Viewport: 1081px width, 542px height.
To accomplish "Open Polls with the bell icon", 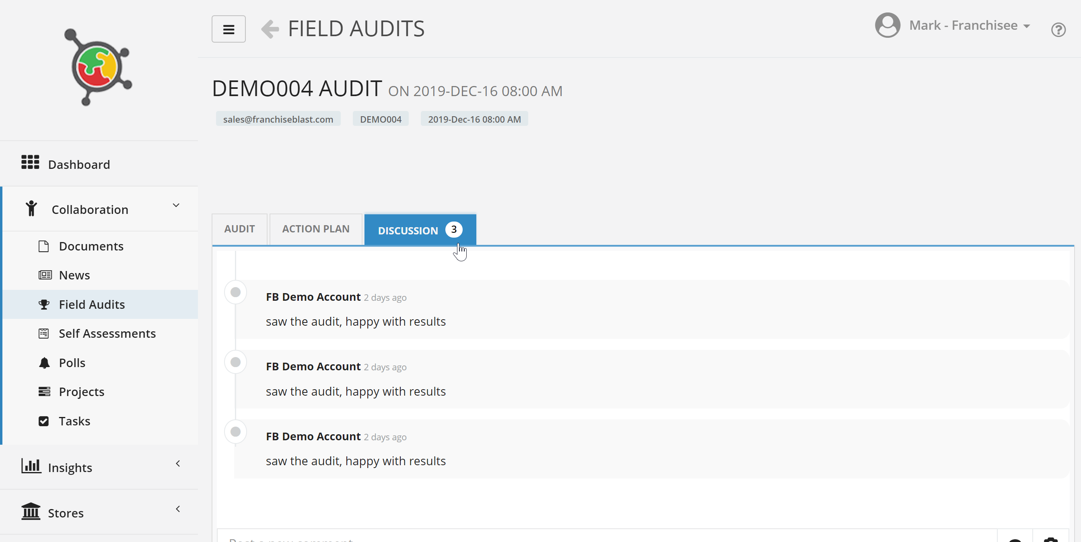I will (72, 363).
